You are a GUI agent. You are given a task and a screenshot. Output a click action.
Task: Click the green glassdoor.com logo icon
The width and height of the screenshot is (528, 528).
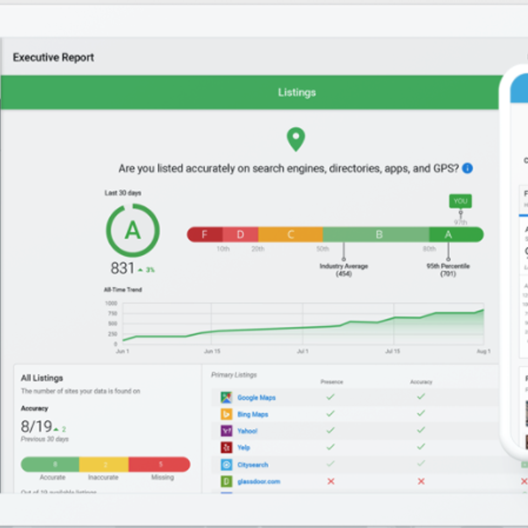(226, 482)
